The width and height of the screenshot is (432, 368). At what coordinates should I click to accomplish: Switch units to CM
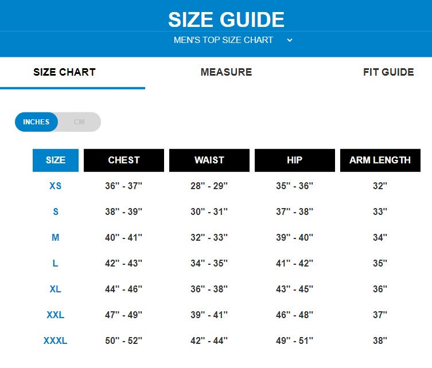click(x=79, y=122)
